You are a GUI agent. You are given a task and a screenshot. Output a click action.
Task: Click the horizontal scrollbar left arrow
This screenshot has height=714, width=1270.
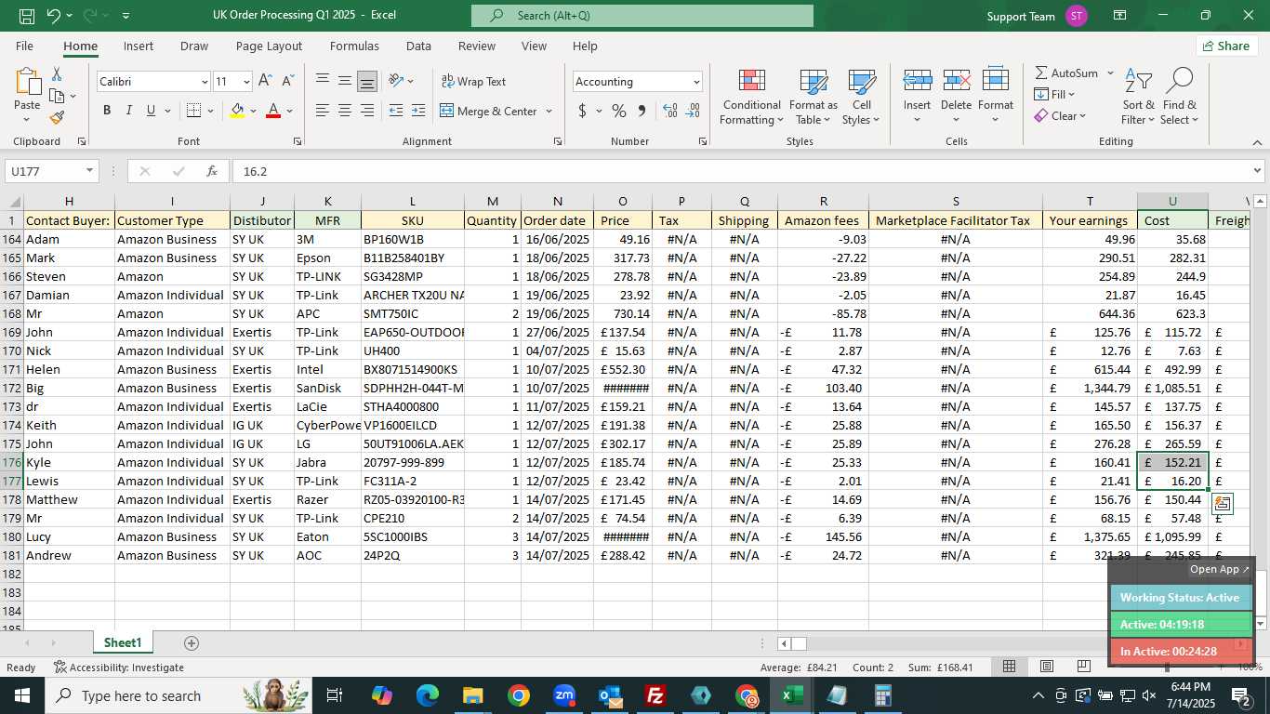coord(784,643)
